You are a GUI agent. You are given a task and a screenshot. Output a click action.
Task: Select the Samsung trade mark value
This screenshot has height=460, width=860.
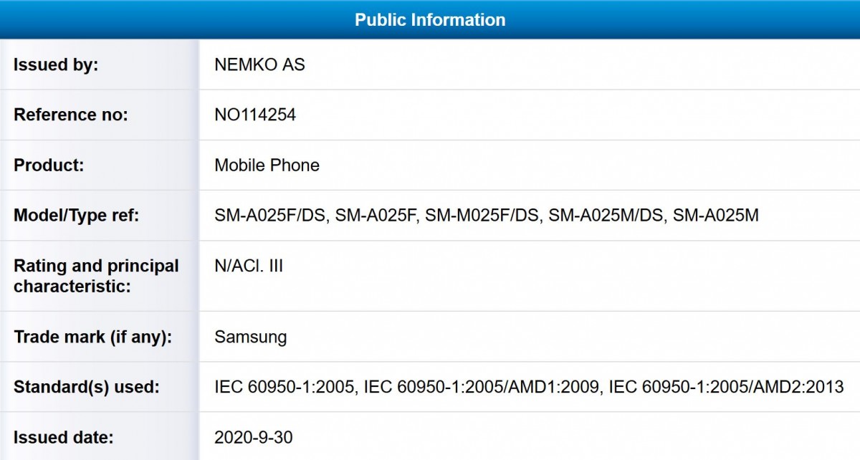[x=251, y=337]
